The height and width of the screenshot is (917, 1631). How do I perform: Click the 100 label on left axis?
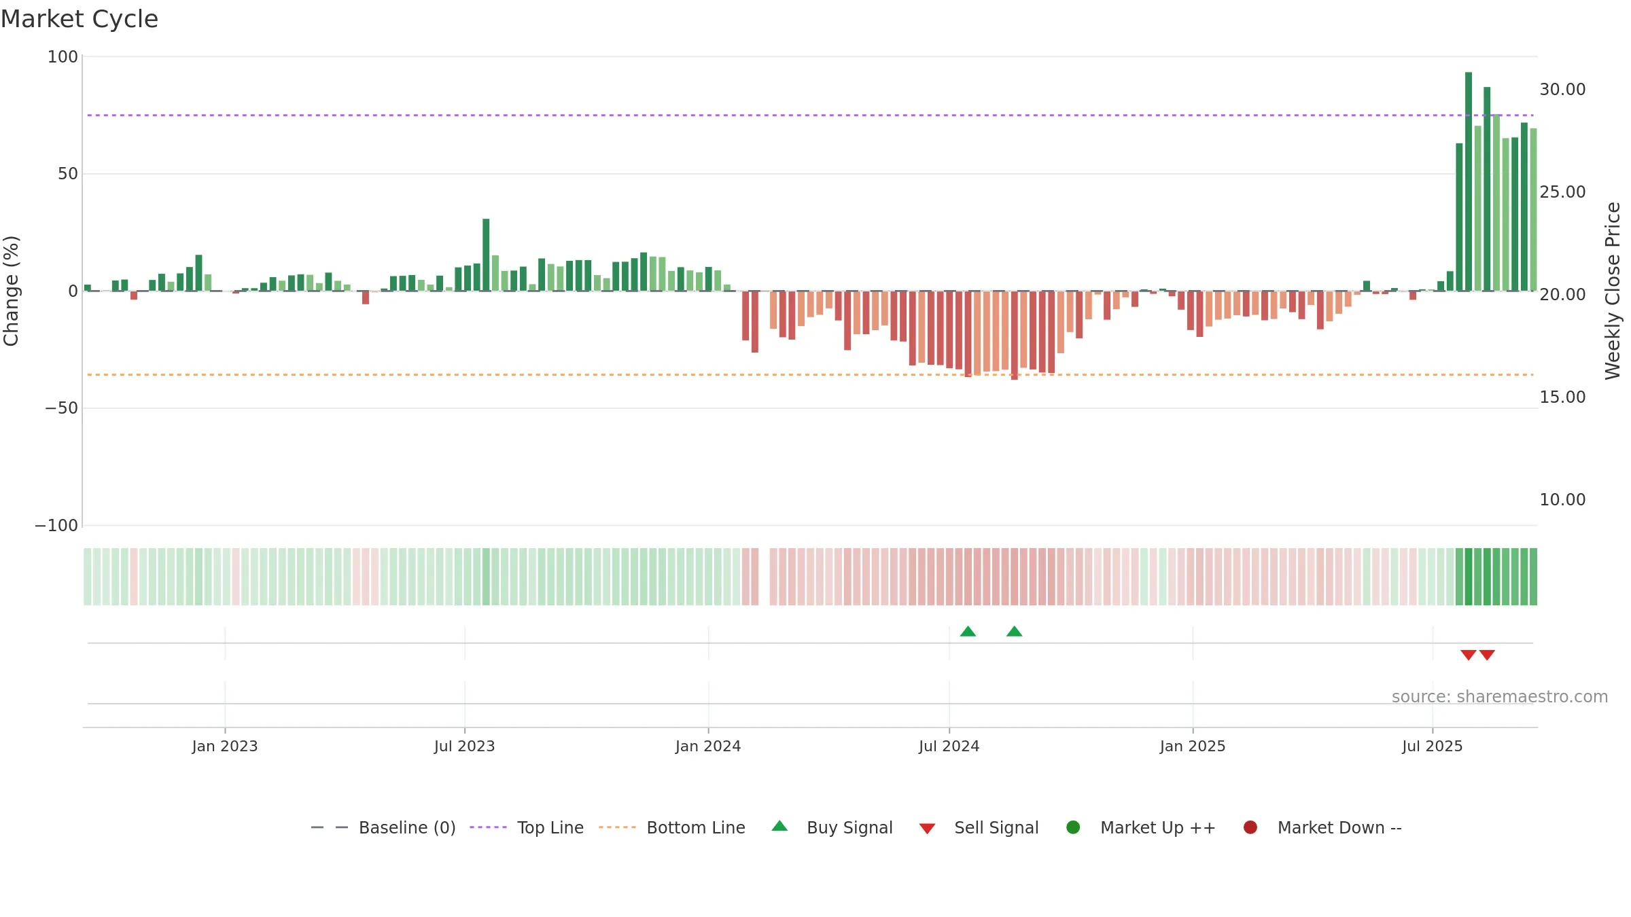(x=63, y=57)
